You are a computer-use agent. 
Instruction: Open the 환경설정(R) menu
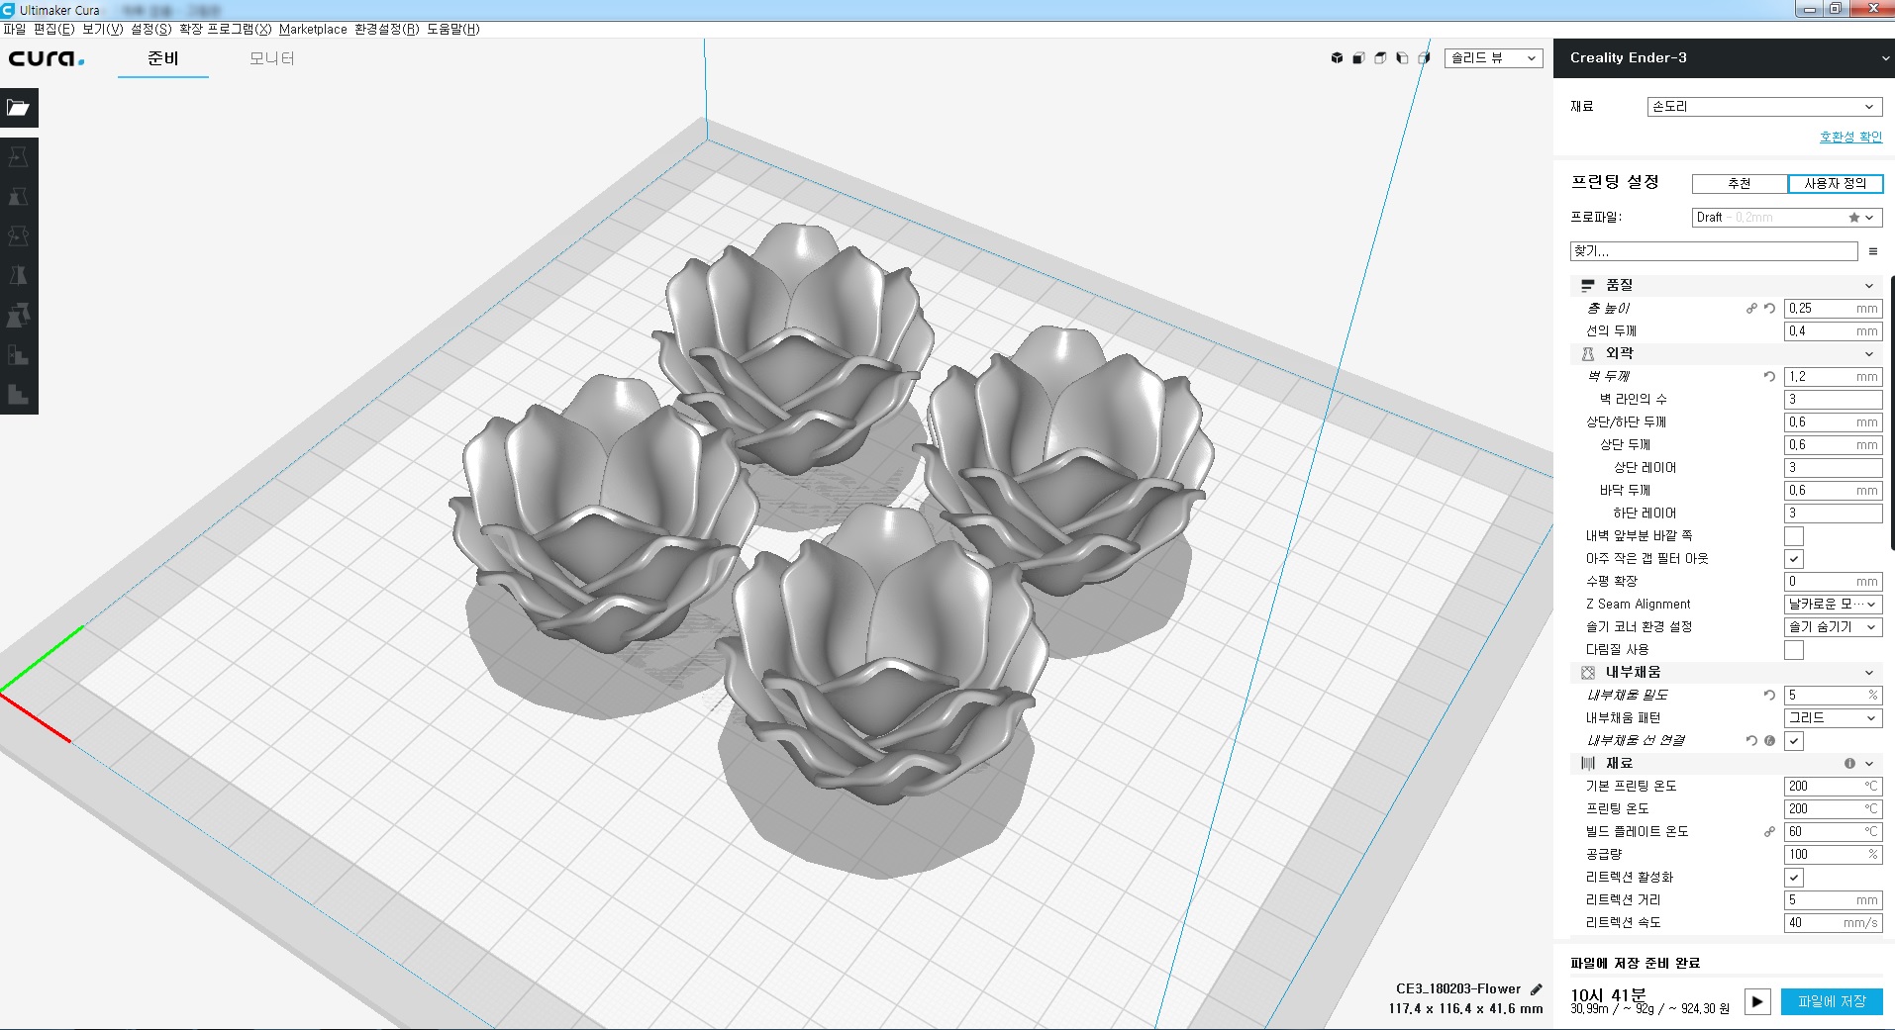[386, 30]
